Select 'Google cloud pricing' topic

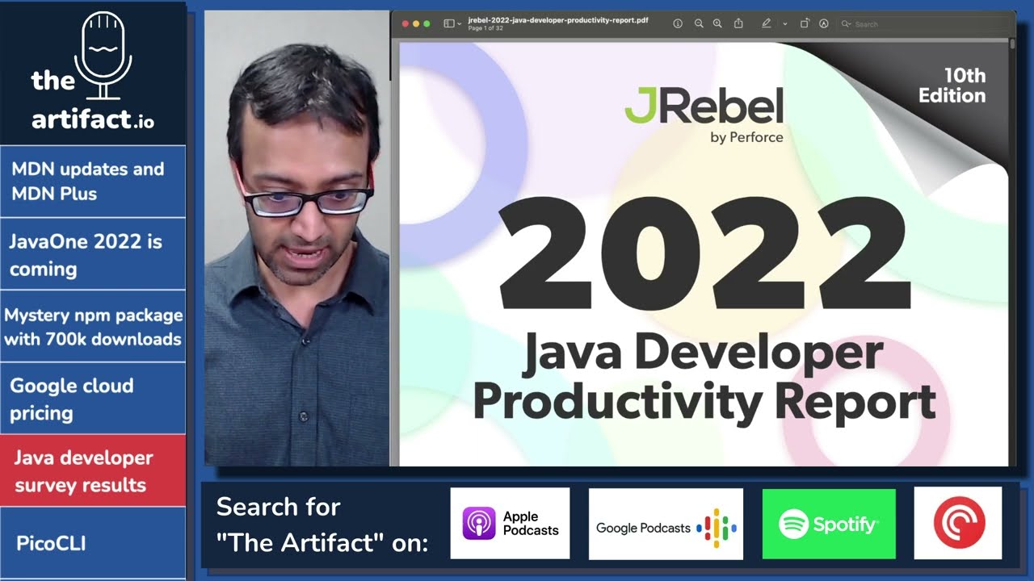93,399
